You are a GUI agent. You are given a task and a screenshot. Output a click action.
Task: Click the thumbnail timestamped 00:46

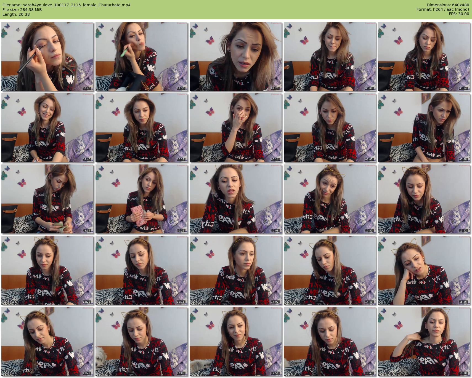[47, 57]
